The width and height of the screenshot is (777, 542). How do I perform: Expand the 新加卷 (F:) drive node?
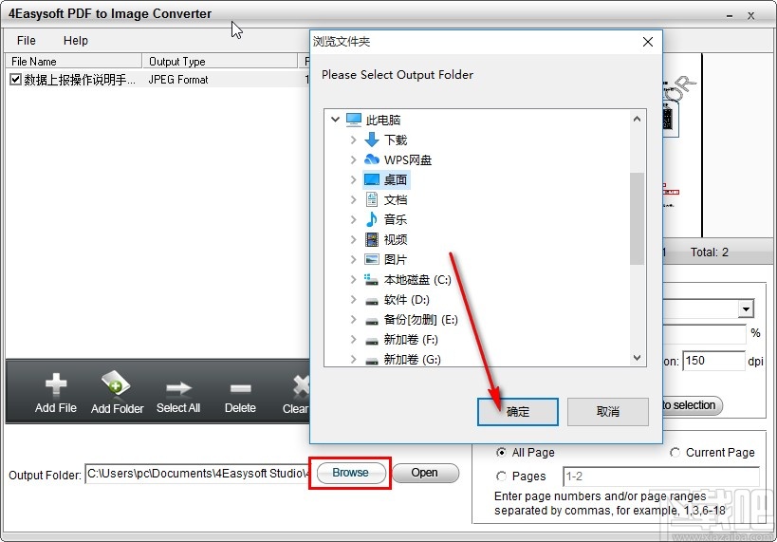click(353, 340)
